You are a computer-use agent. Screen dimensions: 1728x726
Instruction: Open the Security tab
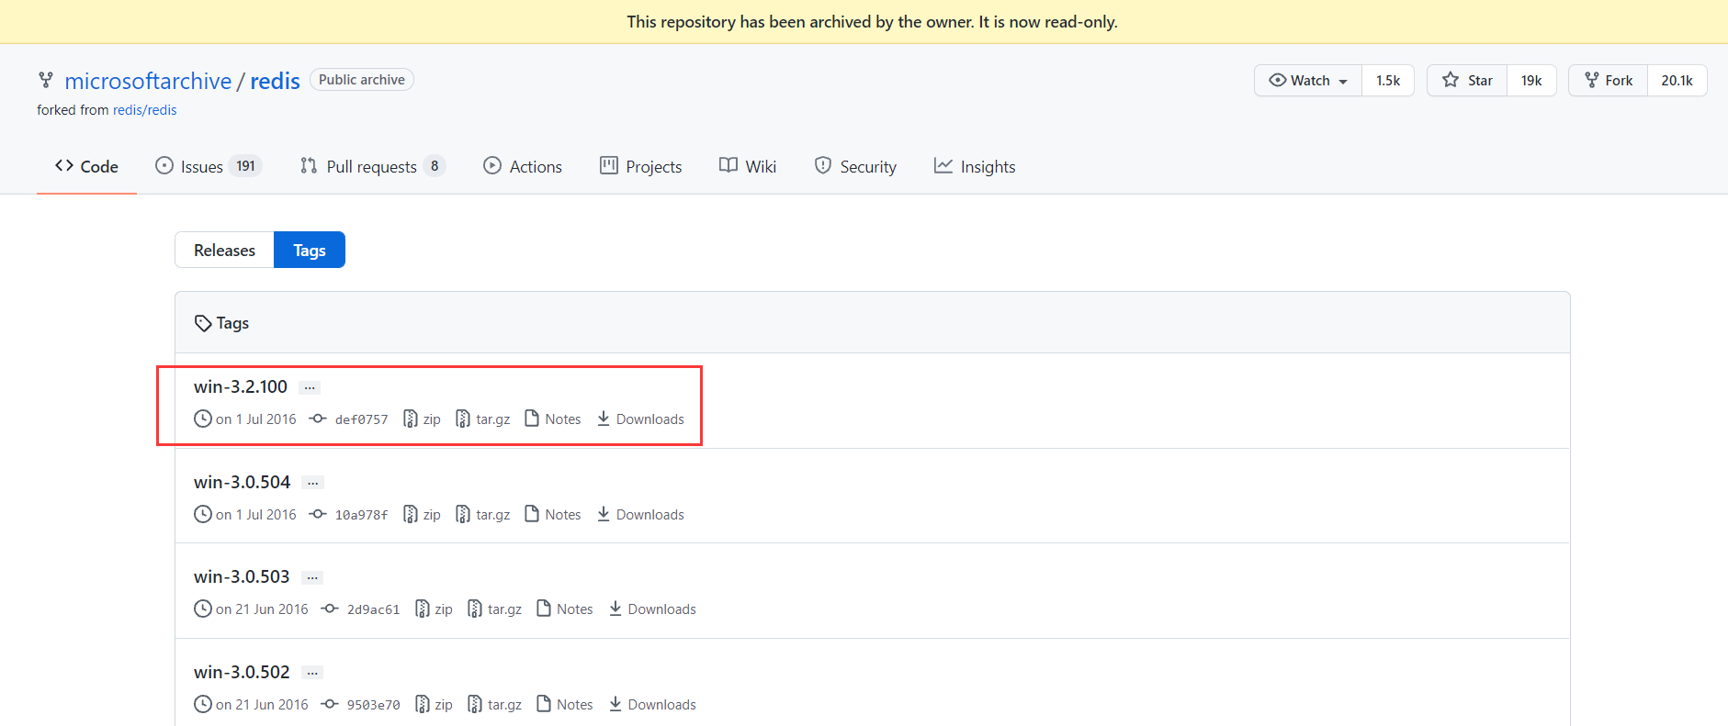pyautogui.click(x=855, y=166)
